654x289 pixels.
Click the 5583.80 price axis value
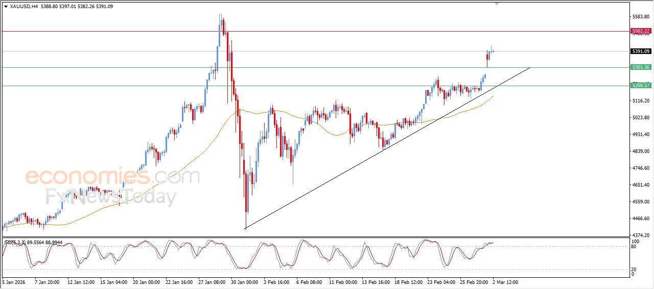(x=641, y=17)
